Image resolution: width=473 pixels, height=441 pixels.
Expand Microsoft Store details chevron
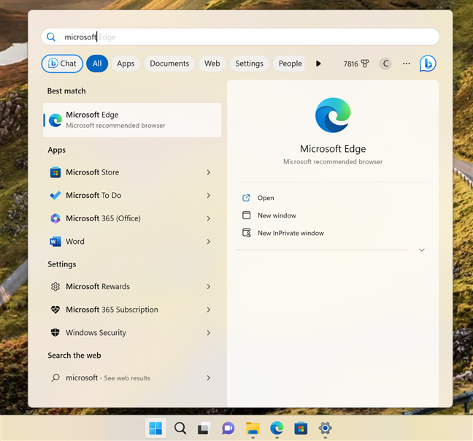point(209,172)
